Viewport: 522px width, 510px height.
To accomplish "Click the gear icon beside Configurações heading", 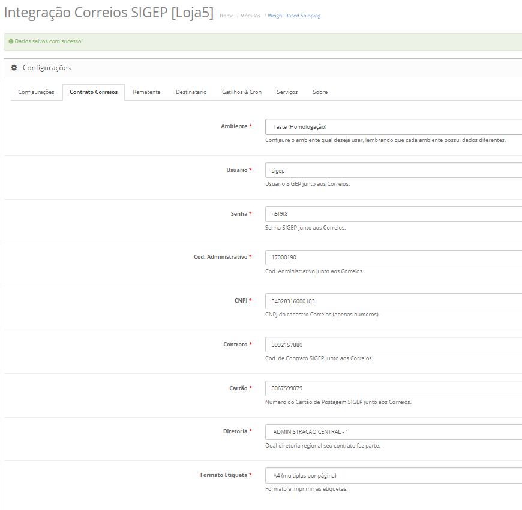I will tap(14, 68).
